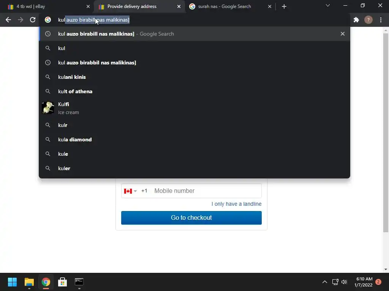Viewport: 389px width, 291px height.
Task: Open a new tab with plus button
Action: pyautogui.click(x=284, y=6)
